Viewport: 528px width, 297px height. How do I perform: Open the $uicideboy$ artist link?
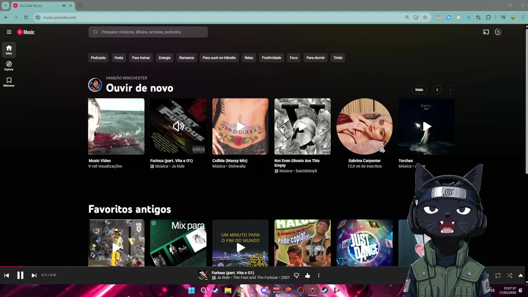click(x=306, y=171)
